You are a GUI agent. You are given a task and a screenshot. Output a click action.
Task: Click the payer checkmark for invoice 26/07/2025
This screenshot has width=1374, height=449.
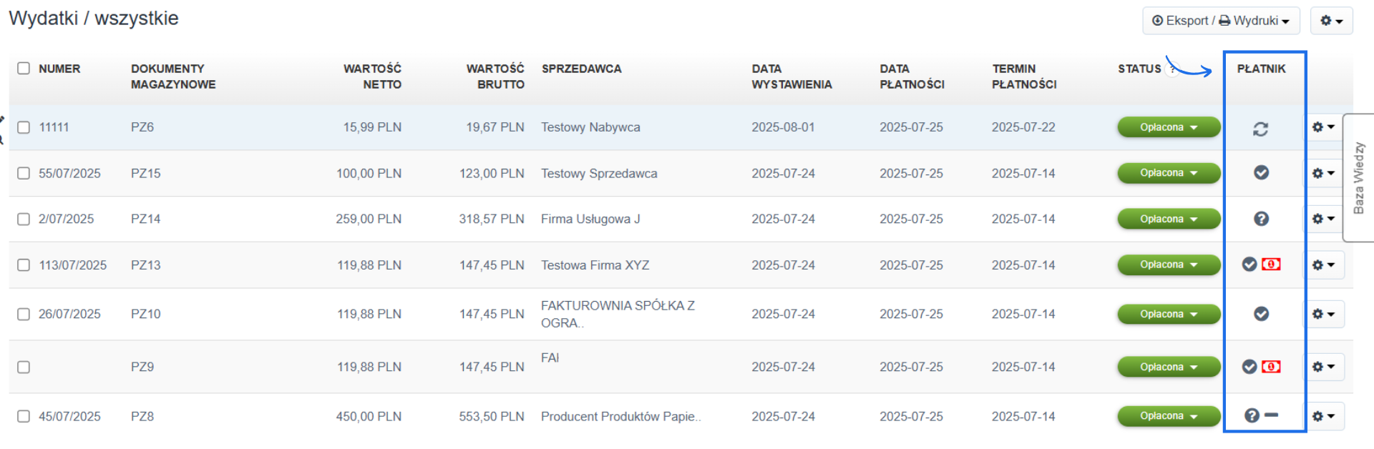click(1261, 313)
